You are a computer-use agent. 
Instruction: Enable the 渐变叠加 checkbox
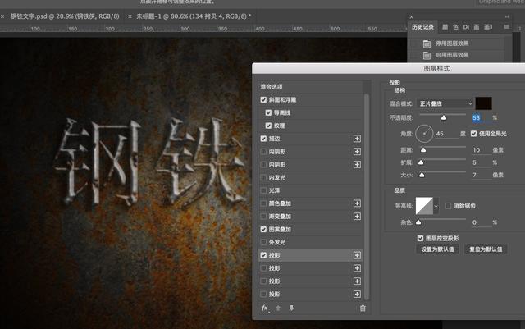coord(263,217)
